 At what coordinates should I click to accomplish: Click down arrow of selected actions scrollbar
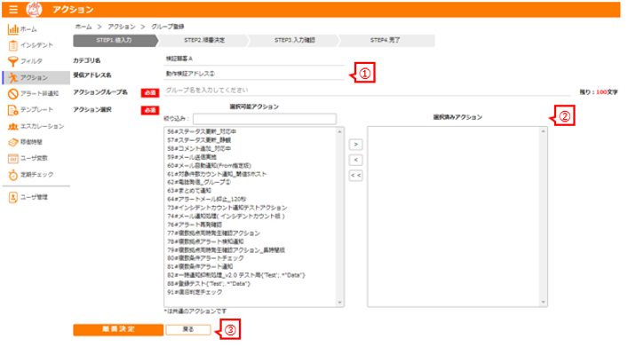[x=543, y=303]
